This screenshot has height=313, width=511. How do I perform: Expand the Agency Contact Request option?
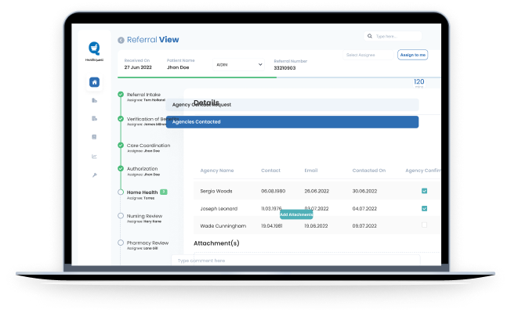[x=292, y=104]
